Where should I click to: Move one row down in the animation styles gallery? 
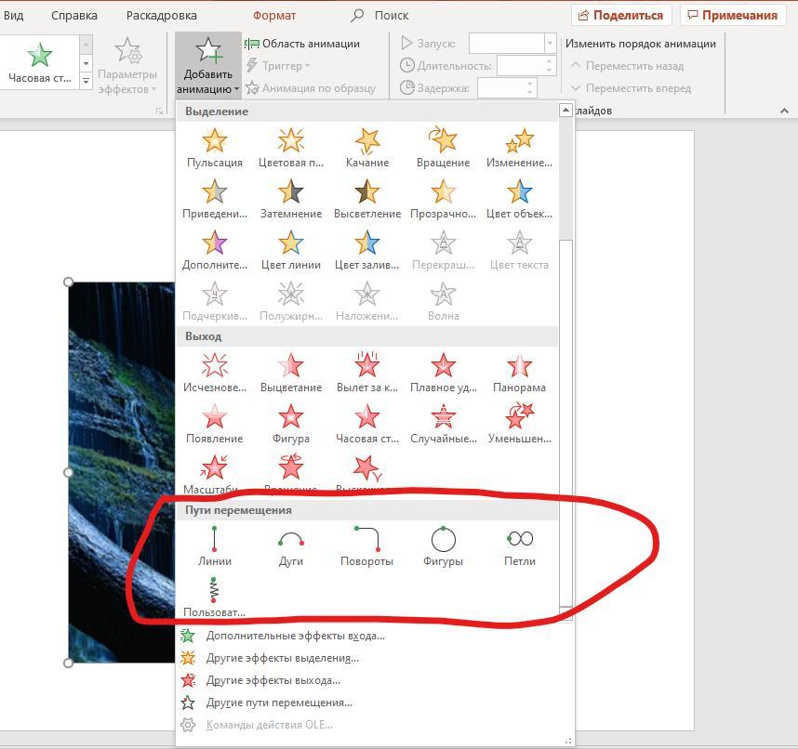coord(86,63)
